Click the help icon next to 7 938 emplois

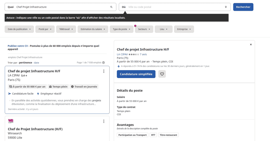click(103, 62)
